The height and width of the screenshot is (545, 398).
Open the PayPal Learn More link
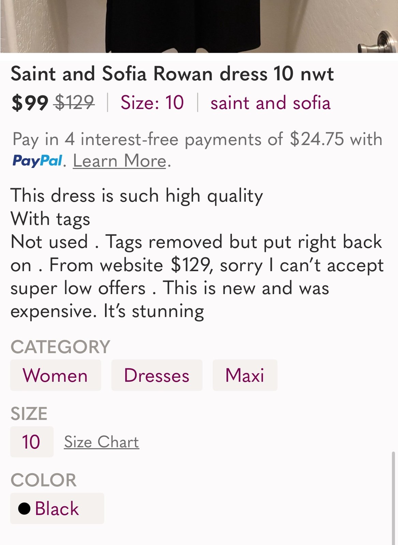pos(120,161)
